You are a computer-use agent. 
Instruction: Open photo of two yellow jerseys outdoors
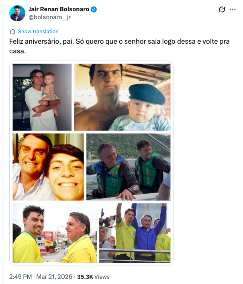pos(55,233)
